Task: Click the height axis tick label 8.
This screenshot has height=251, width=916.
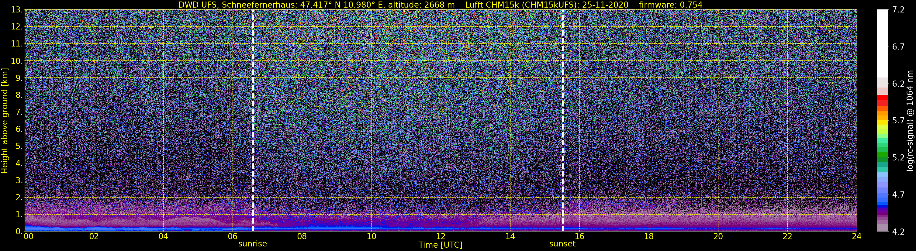Action: pyautogui.click(x=19, y=95)
